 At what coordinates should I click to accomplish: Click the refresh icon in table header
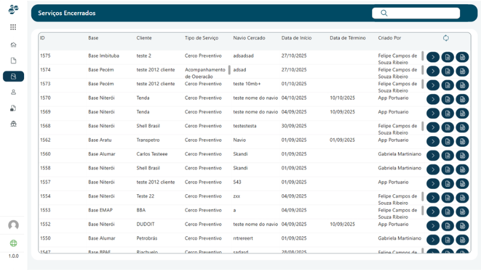pos(446,38)
